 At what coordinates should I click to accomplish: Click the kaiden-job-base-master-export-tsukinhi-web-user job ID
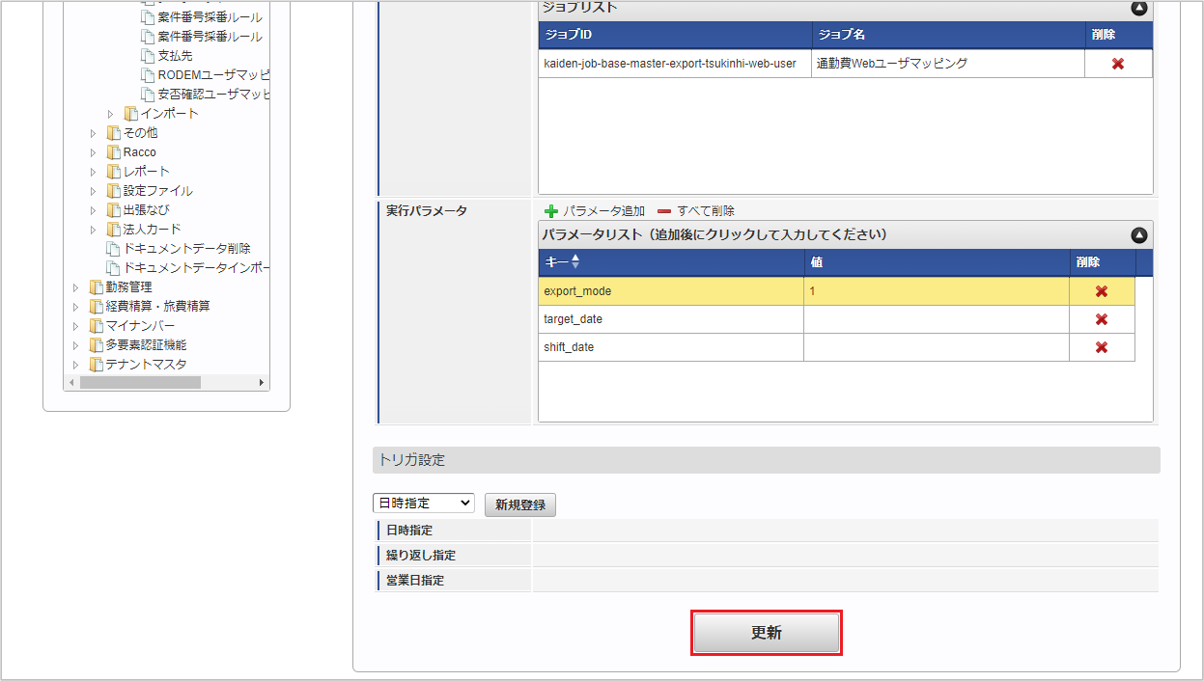[x=670, y=64]
